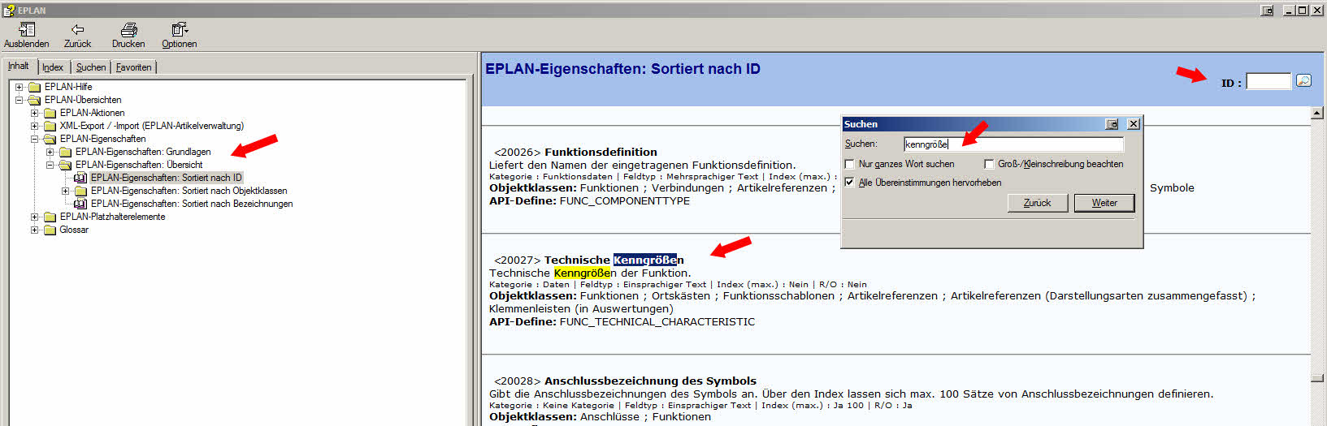Image resolution: width=1327 pixels, height=426 pixels.
Task: Select the EPLAN-Hilfe tree item
Action: [68, 87]
